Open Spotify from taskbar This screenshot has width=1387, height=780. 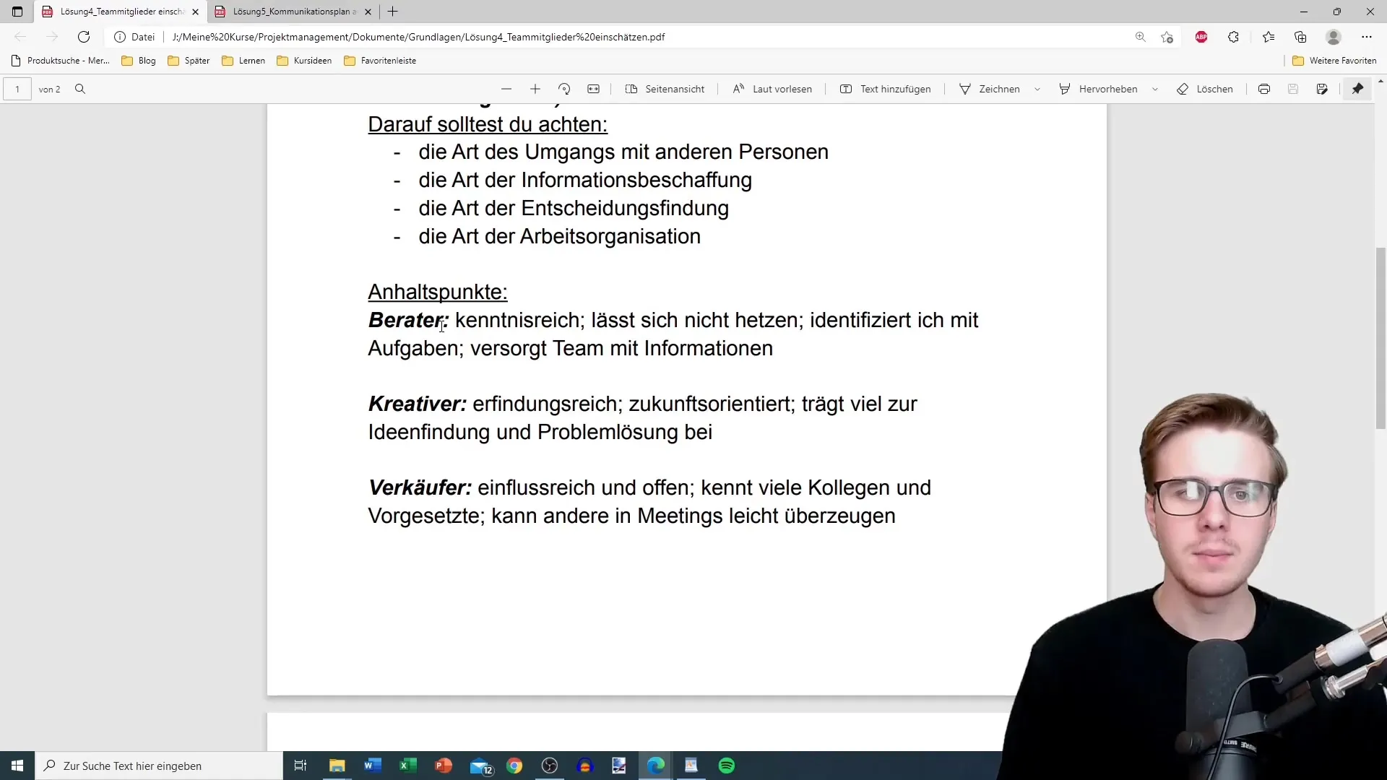(x=727, y=766)
